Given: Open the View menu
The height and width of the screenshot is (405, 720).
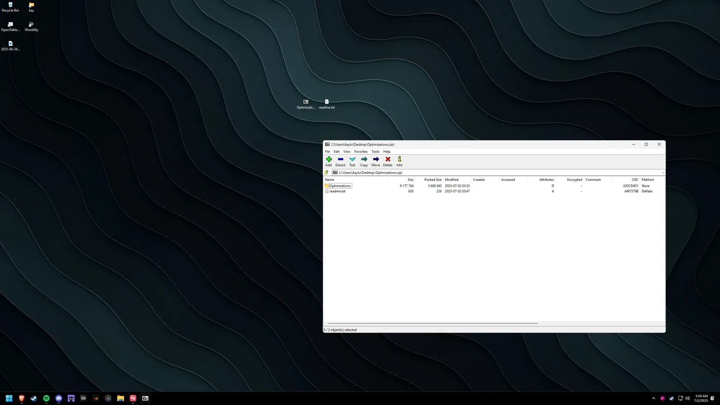Looking at the screenshot, I should coord(347,152).
